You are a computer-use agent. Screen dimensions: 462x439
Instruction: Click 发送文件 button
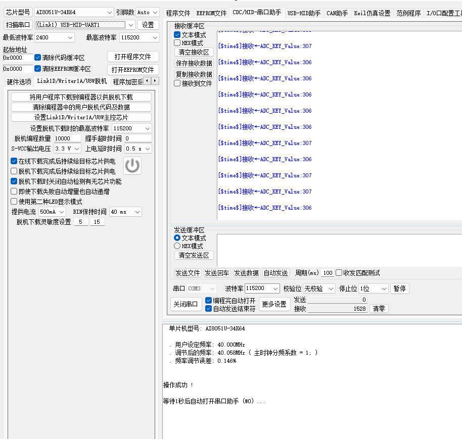[188, 273]
